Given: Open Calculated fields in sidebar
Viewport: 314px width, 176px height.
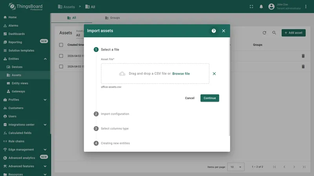Looking at the screenshot, I should coord(25,133).
